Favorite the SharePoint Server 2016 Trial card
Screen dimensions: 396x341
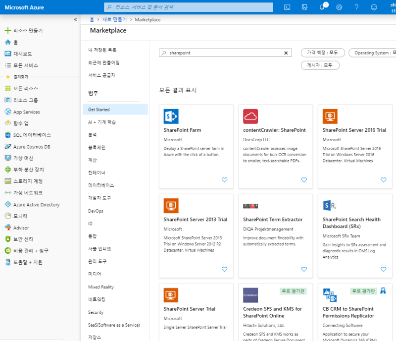point(383,179)
